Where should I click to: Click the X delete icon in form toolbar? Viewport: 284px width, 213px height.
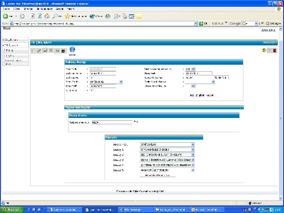51,50
